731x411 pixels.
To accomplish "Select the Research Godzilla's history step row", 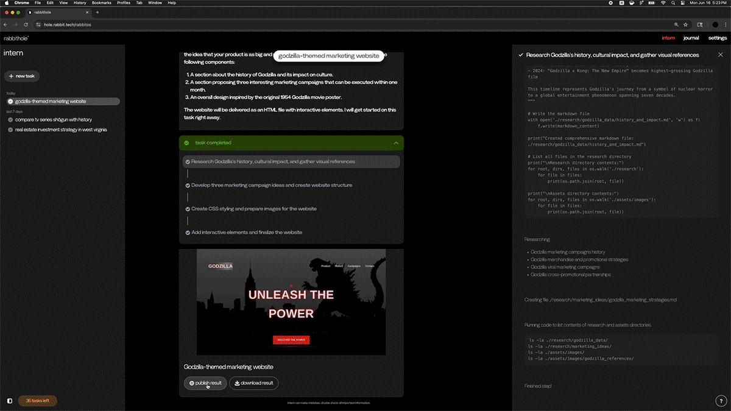I will pyautogui.click(x=291, y=161).
